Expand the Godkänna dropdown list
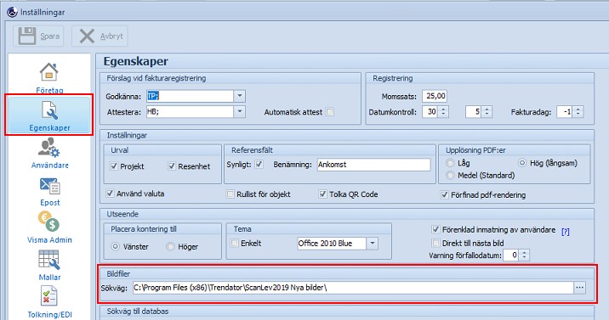Image resolution: width=609 pixels, height=320 pixels. coord(239,96)
